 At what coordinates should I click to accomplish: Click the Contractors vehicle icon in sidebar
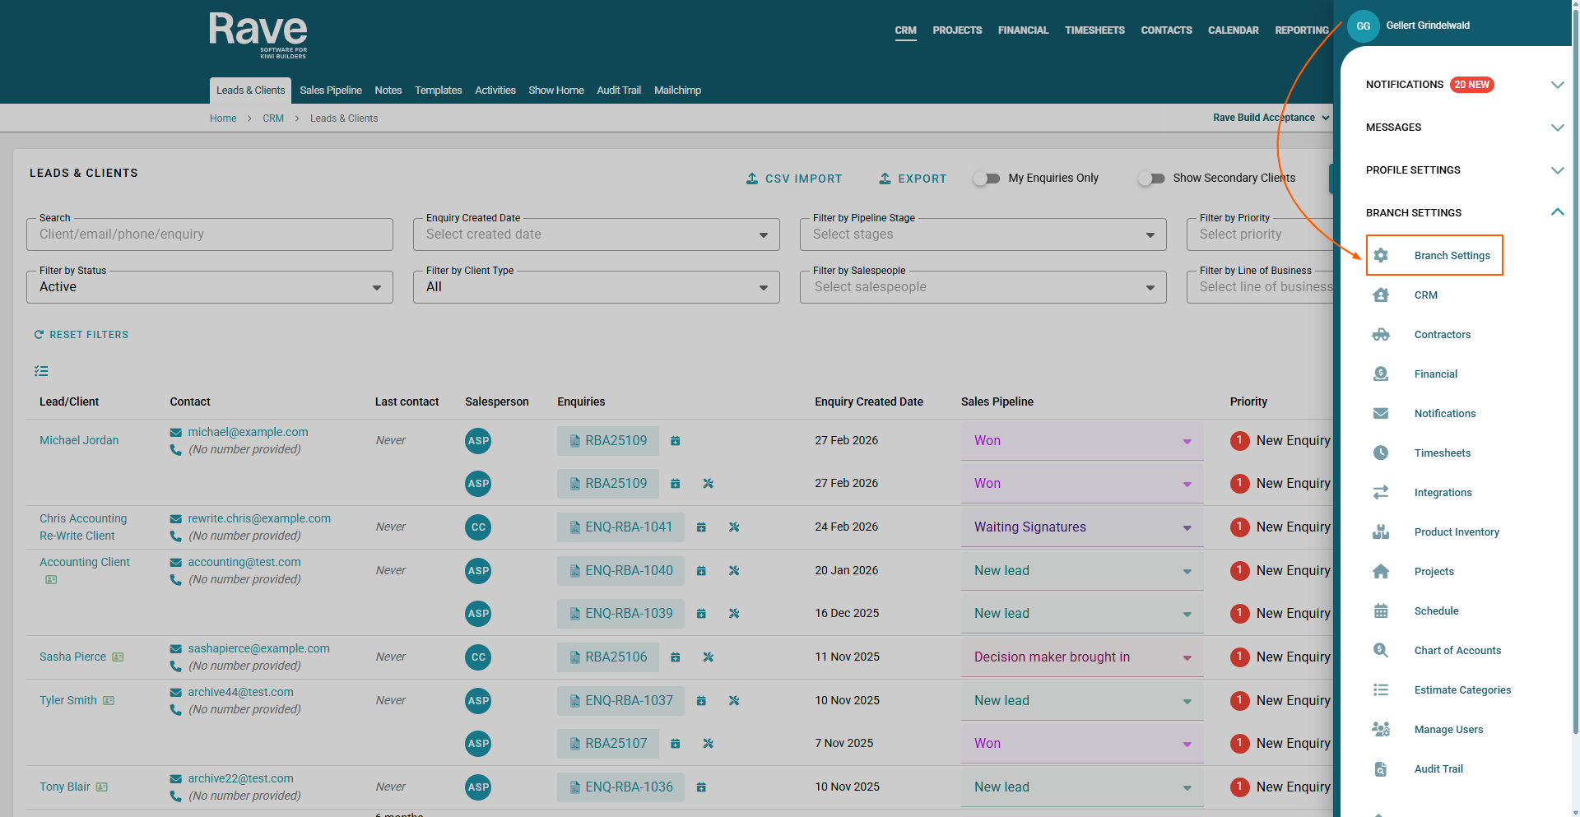pyautogui.click(x=1381, y=335)
